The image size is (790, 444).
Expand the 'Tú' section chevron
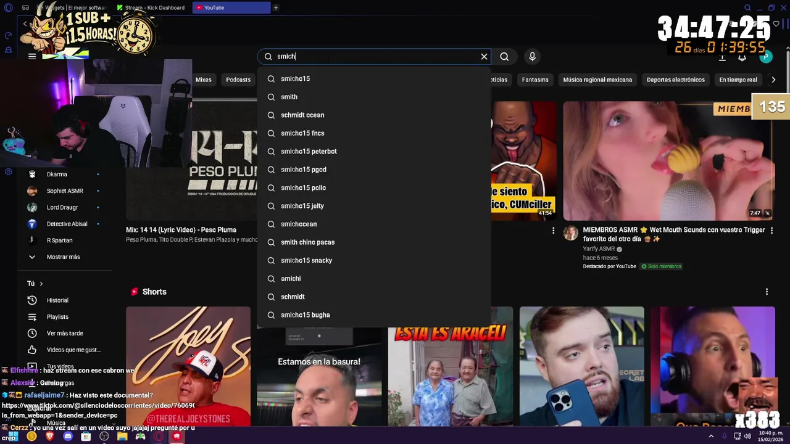pyautogui.click(x=41, y=284)
